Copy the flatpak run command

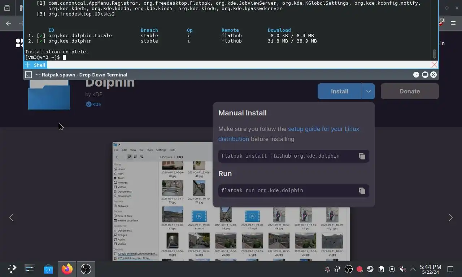point(362,191)
